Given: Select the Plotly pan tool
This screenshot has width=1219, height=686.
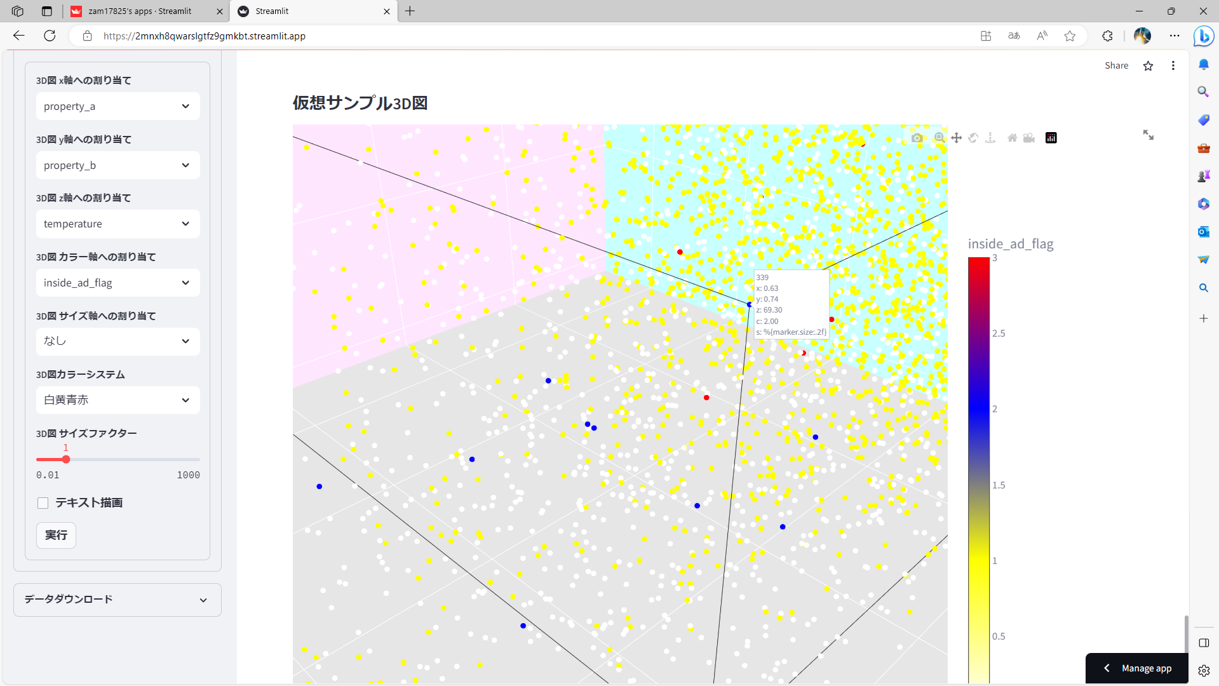Looking at the screenshot, I should click(x=956, y=138).
